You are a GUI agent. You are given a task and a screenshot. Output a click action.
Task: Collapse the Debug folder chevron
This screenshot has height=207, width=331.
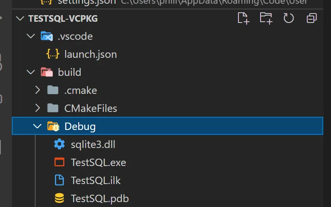point(37,126)
